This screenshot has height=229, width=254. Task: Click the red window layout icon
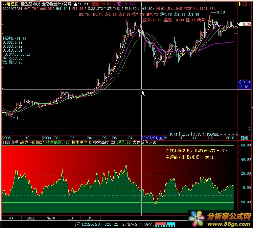tap(245, 4)
